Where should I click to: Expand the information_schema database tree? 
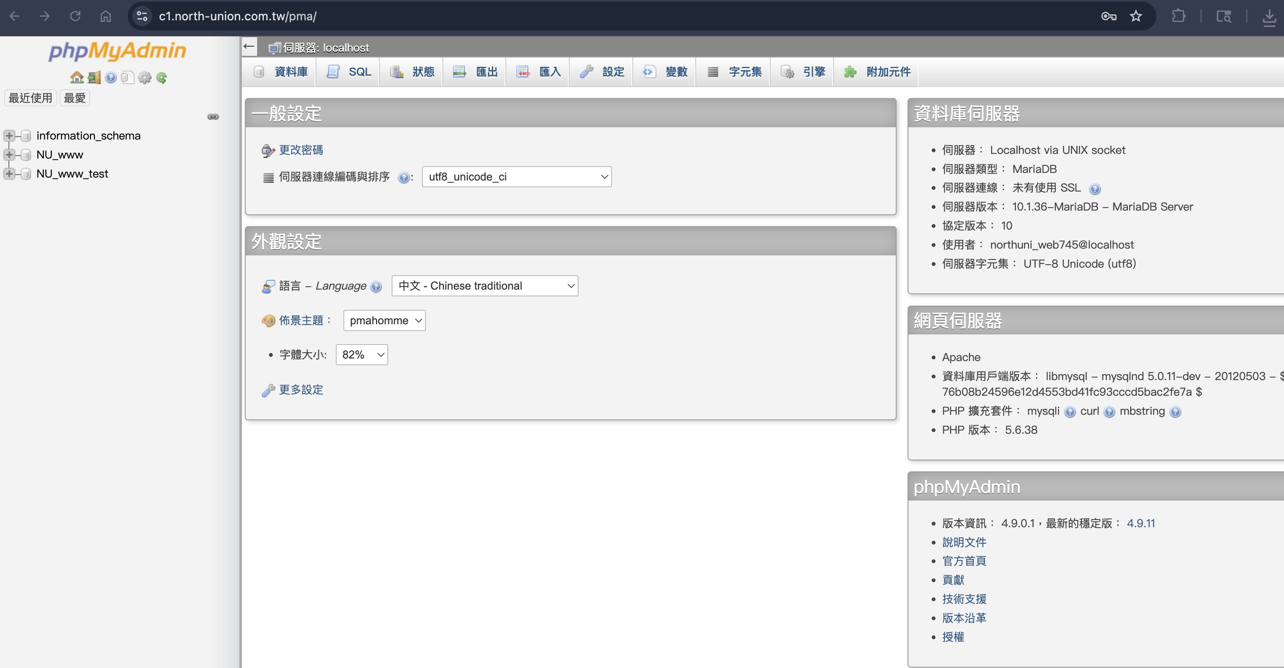pos(9,135)
